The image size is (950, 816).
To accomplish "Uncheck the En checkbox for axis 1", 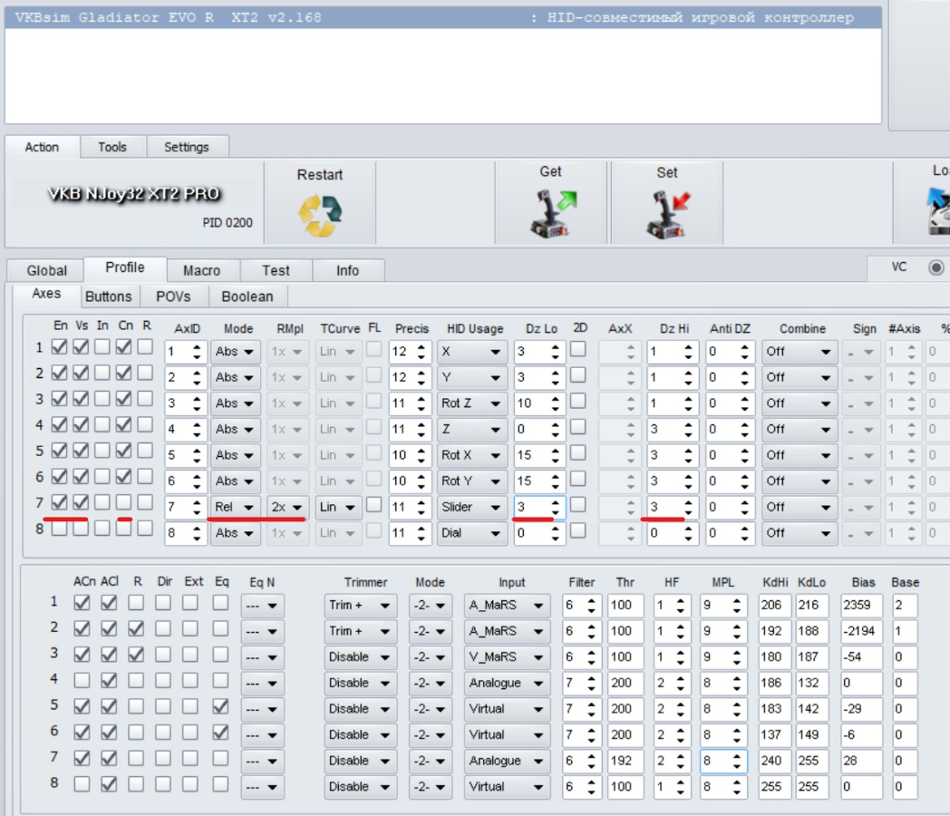I will click(x=60, y=347).
